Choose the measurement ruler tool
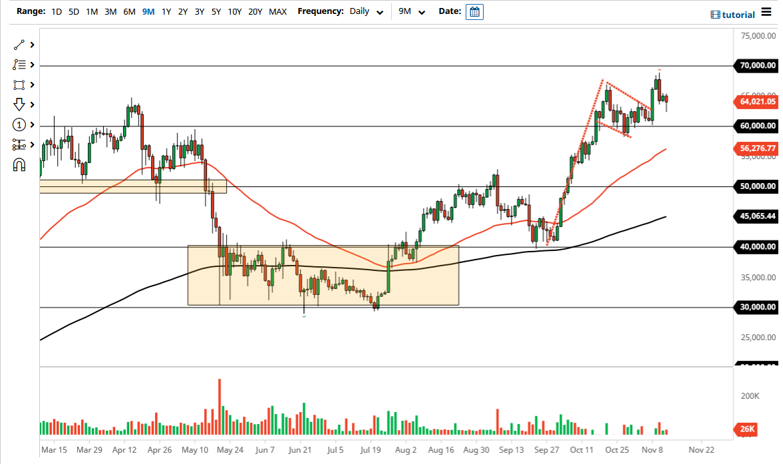Viewport: 783px width, 464px height. tap(19, 144)
